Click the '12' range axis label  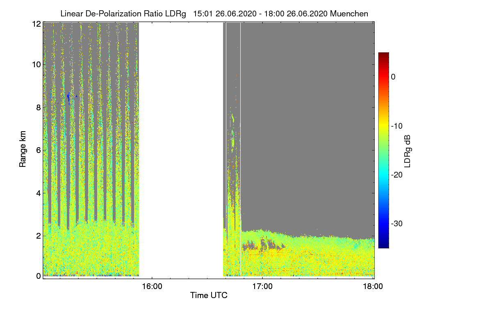click(36, 24)
